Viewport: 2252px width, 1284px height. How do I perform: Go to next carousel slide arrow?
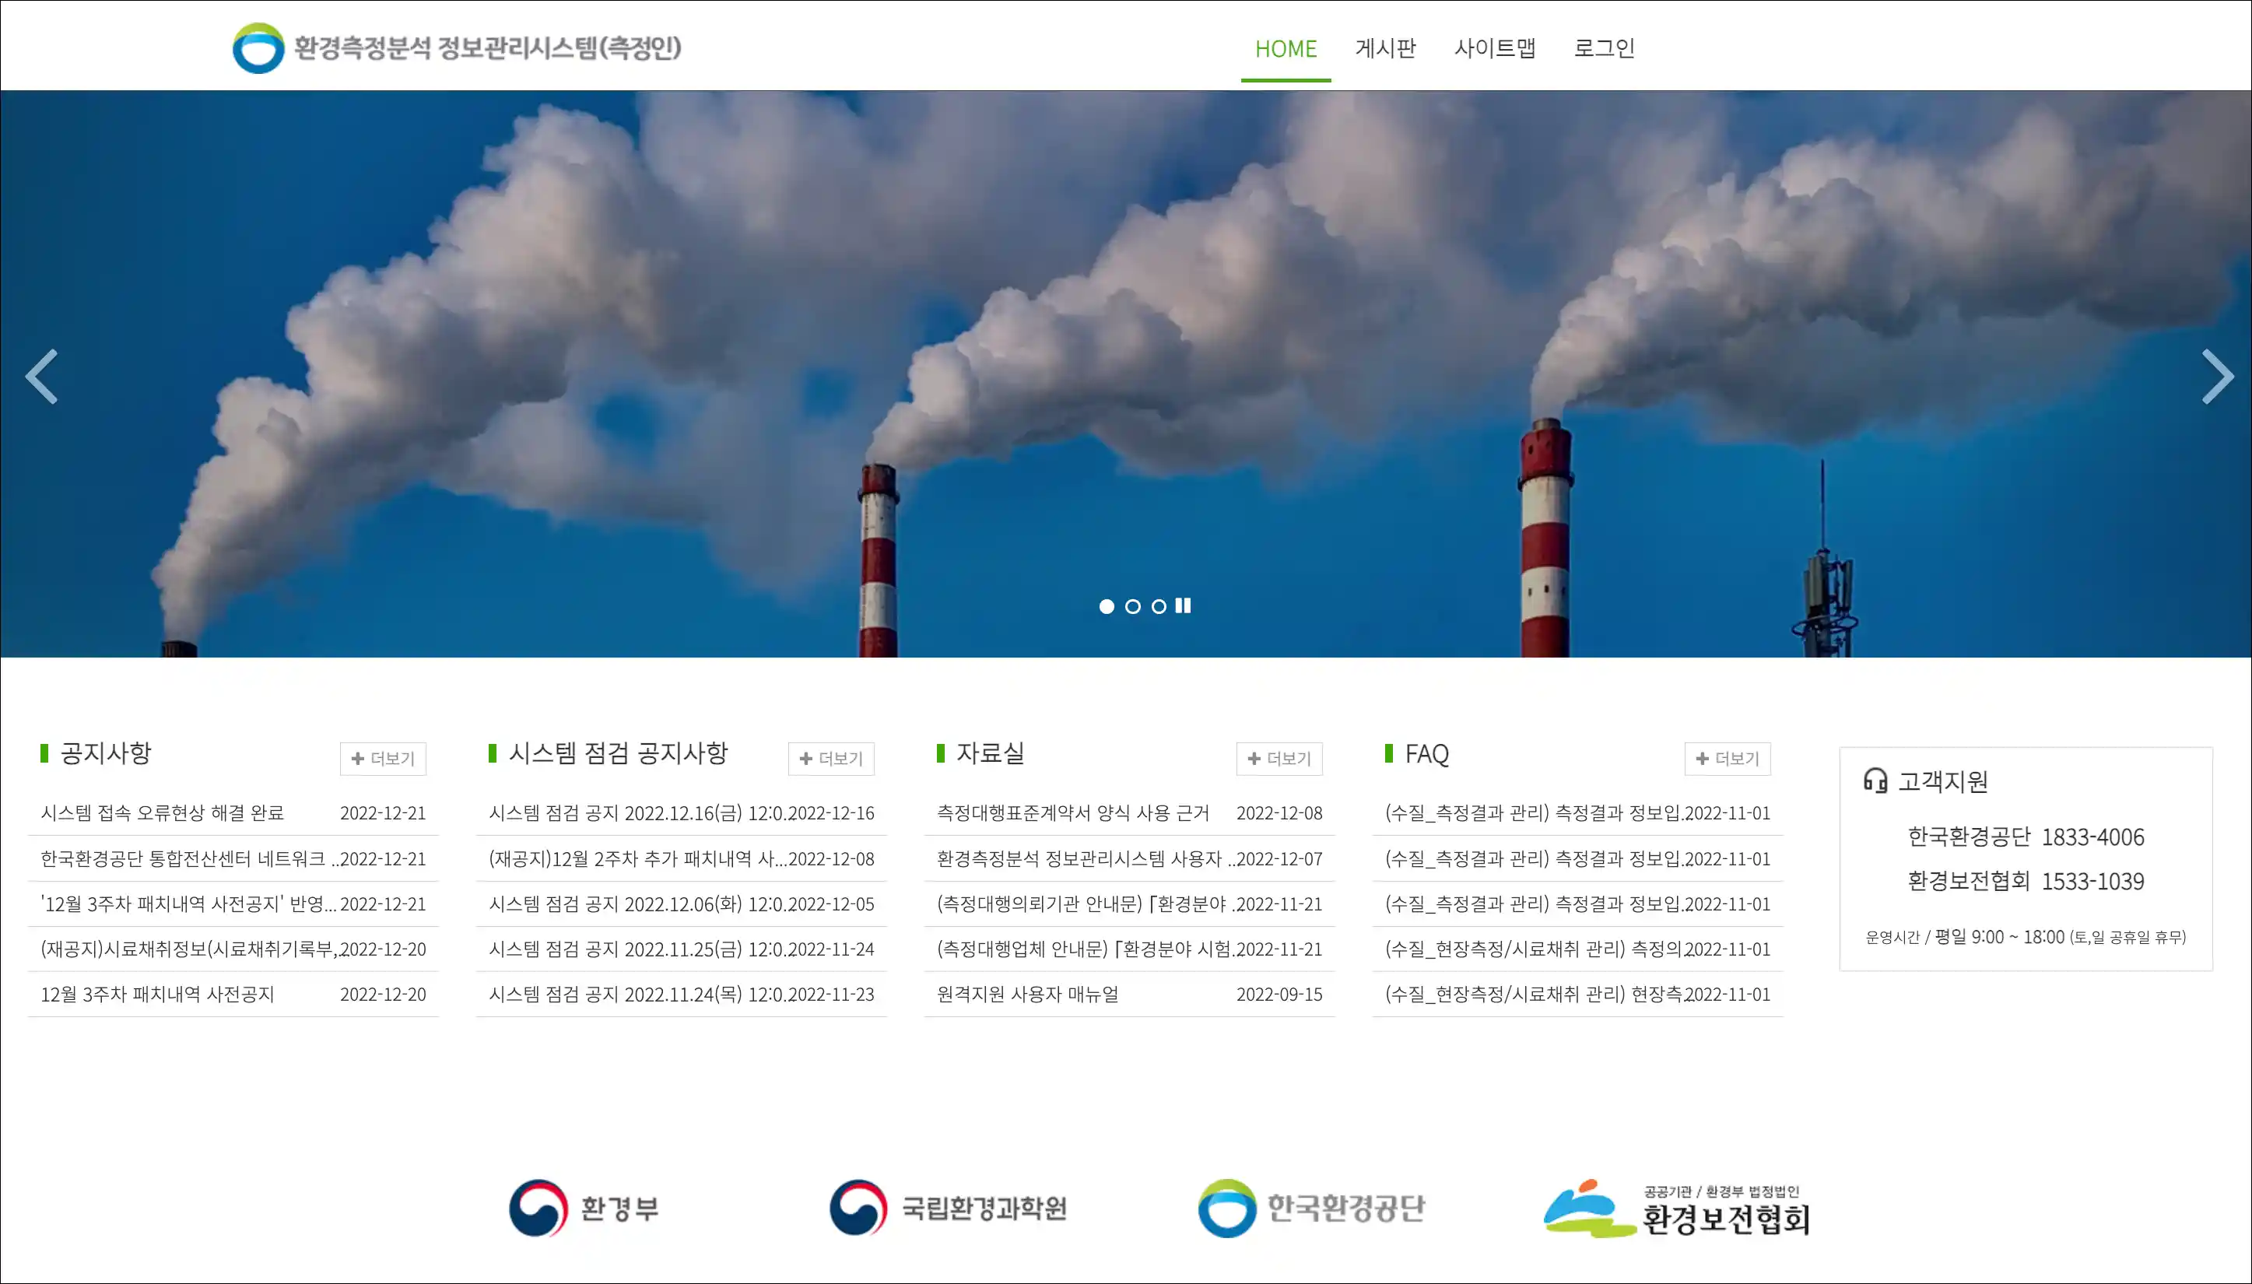click(x=2217, y=377)
